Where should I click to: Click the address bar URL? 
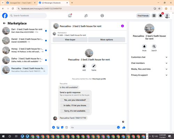click(41, 9)
